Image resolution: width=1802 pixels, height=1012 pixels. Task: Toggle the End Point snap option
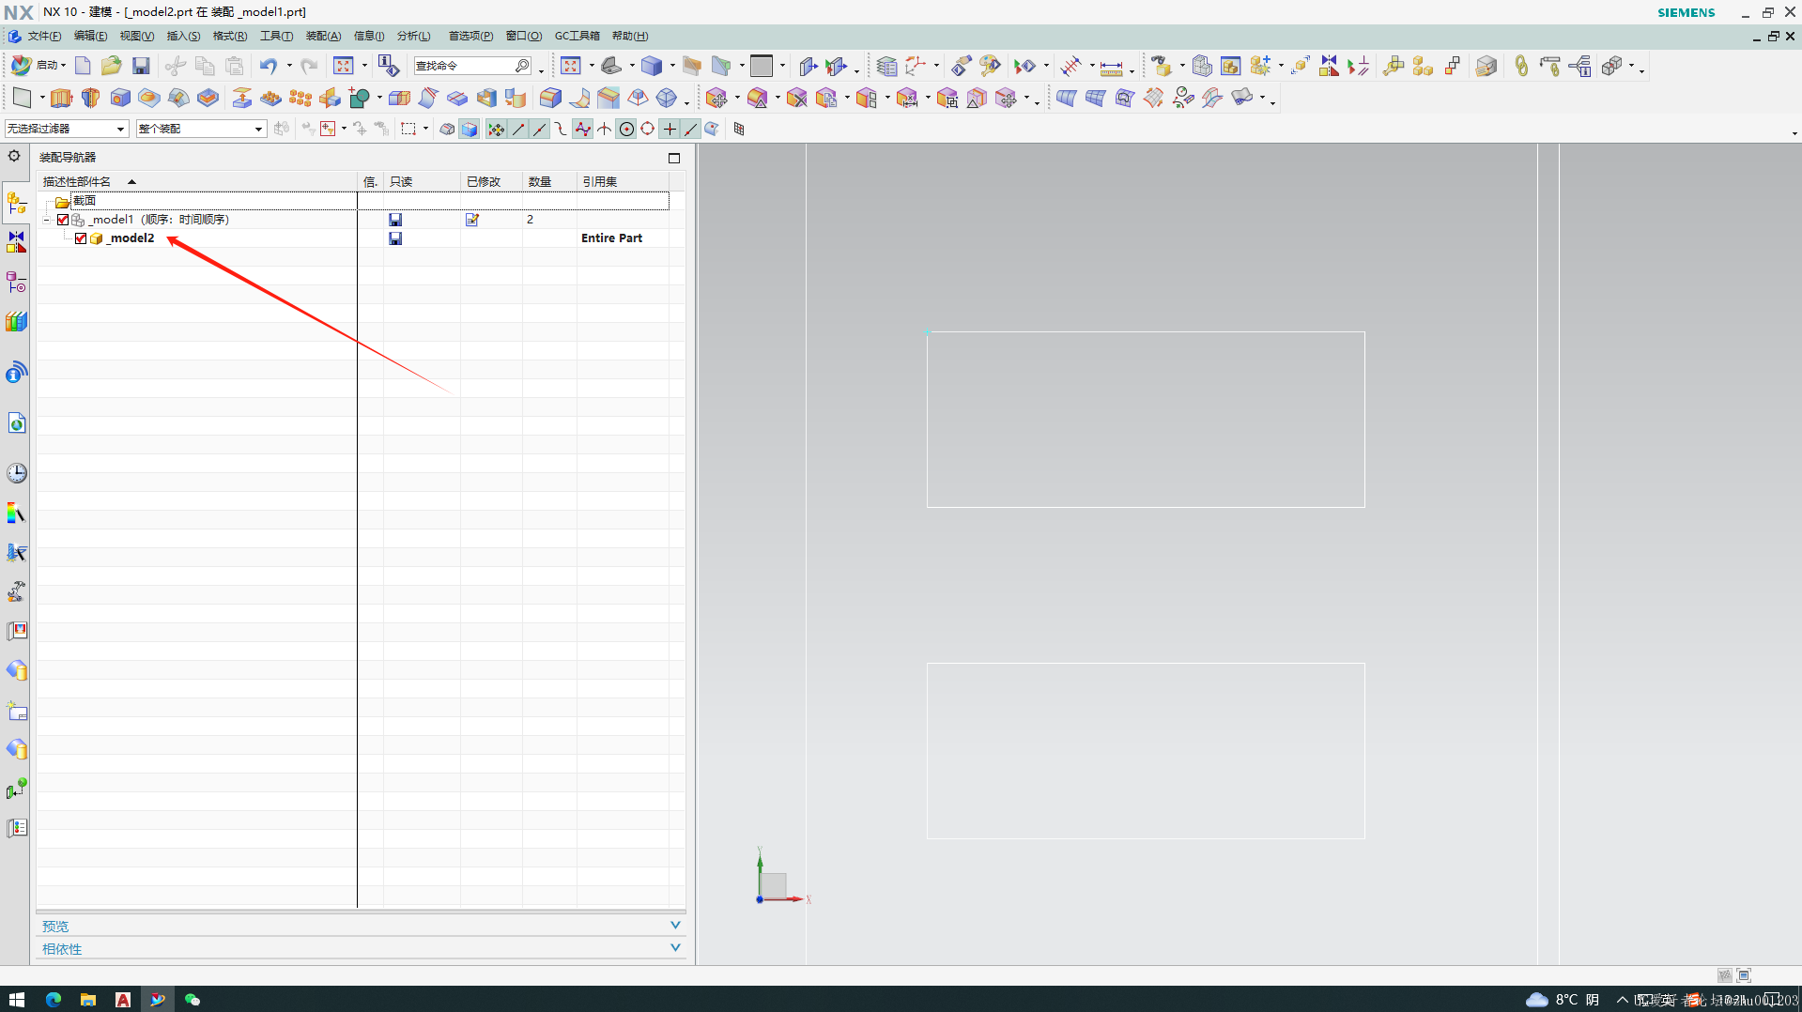(518, 129)
